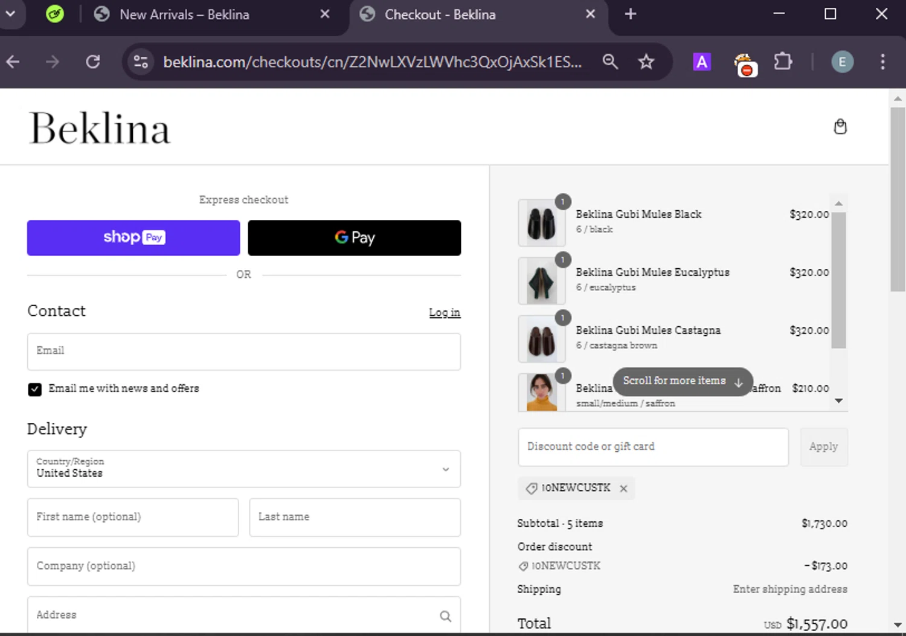The width and height of the screenshot is (906, 636).
Task: Open the Extensions puzzle icon
Action: click(783, 62)
